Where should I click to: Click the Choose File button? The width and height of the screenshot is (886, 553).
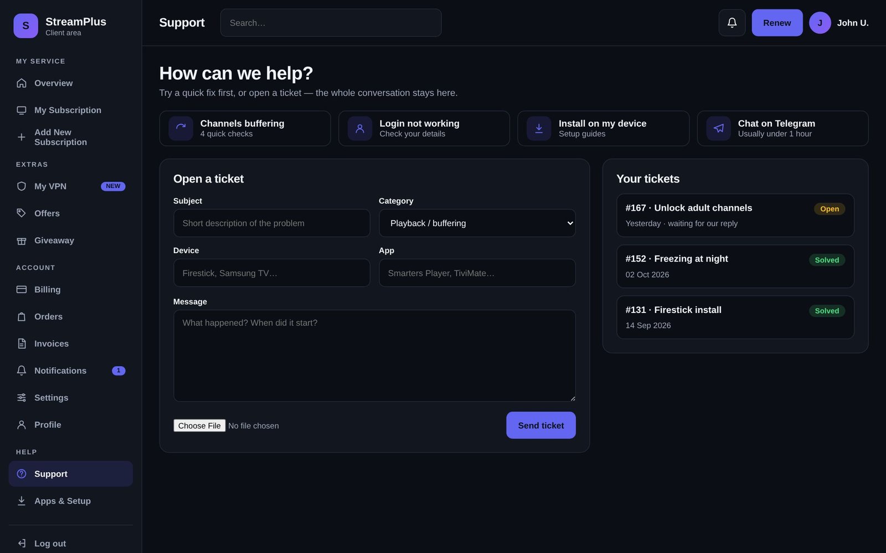tap(199, 425)
